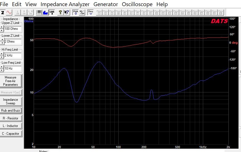The image size is (241, 152).
Task: Click the disabled R IN toolbar icon
Action: click(x=24, y=13)
